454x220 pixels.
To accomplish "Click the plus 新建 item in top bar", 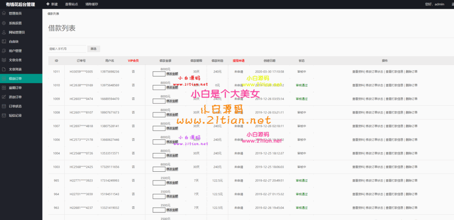I will pos(52,4).
